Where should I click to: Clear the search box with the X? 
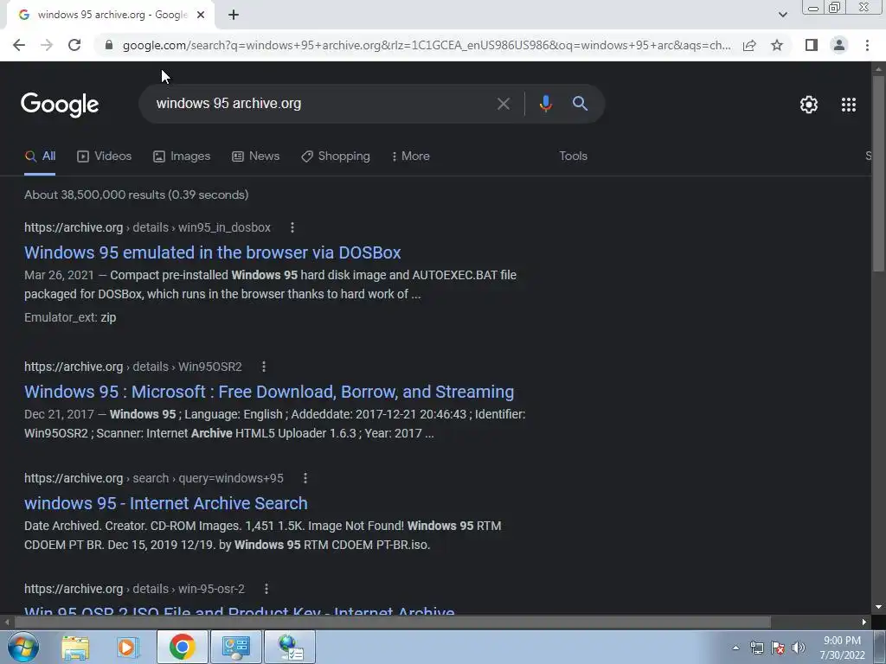503,104
